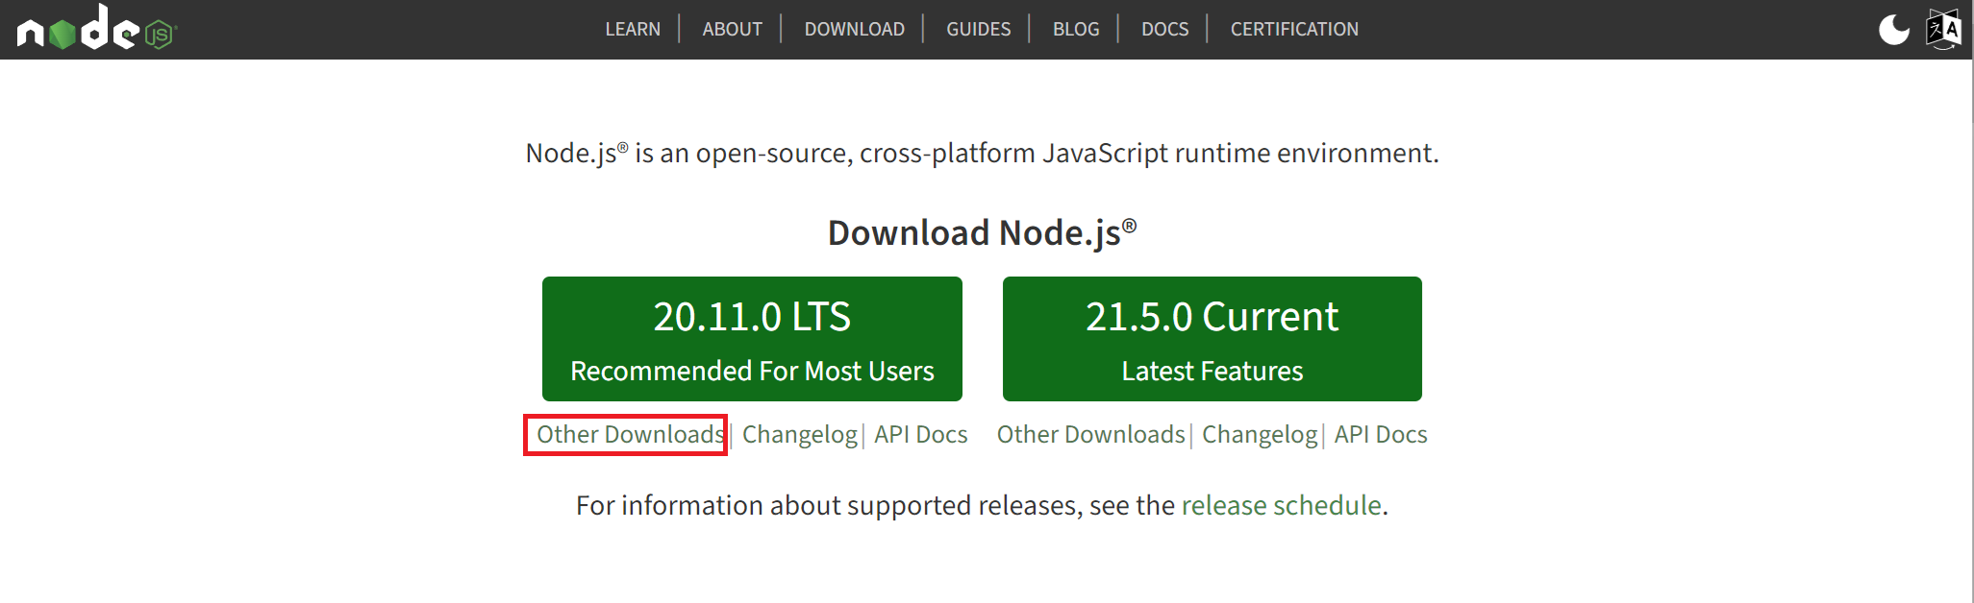Download the 21.5.0 Current version
The image size is (1974, 603).
point(1212,339)
